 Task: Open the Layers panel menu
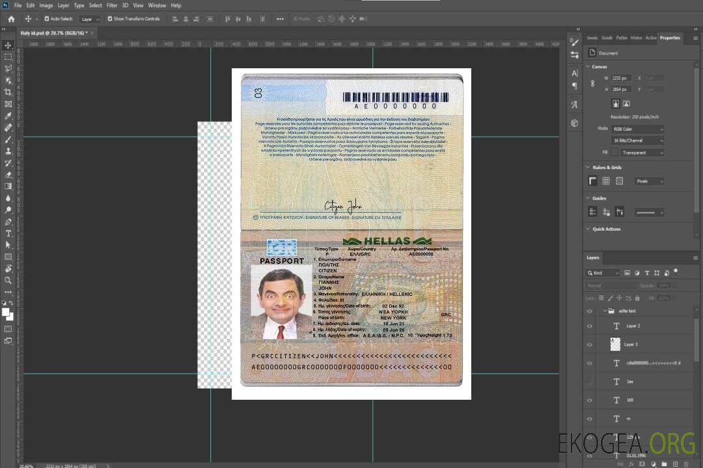pyautogui.click(x=695, y=258)
